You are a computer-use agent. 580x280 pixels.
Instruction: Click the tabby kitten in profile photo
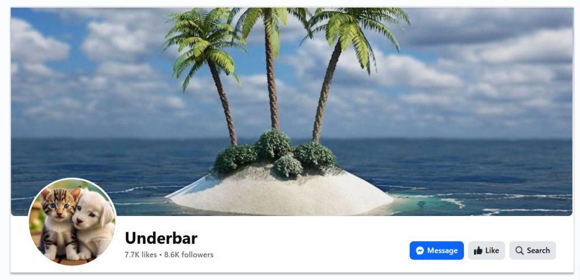pos(59,222)
